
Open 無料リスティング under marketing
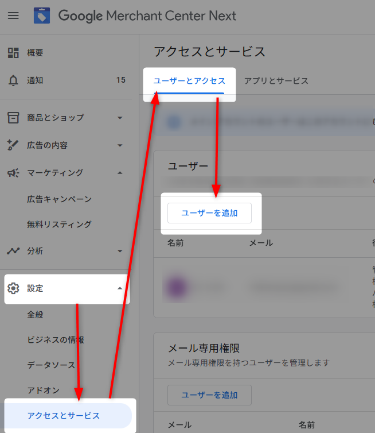(59, 224)
